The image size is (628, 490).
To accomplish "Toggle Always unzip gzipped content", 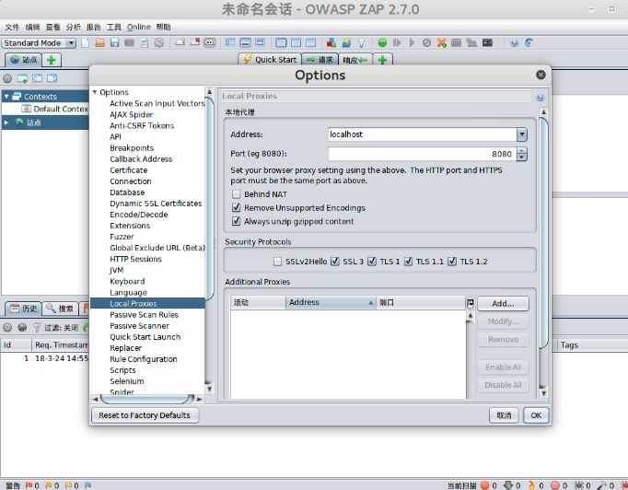I will [237, 221].
